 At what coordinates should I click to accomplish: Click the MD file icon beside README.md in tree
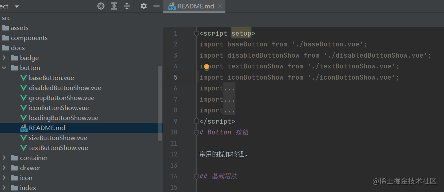coord(24,128)
